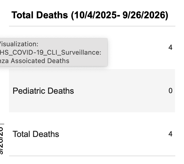The image size is (184, 164).
Task: Click the "Visualization:" line in the tooltip
Action: (19, 44)
